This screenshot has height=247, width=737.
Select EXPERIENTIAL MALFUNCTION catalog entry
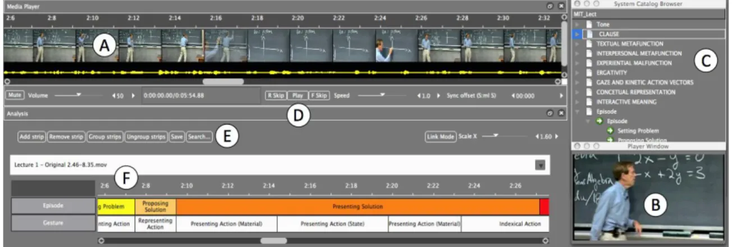634,63
